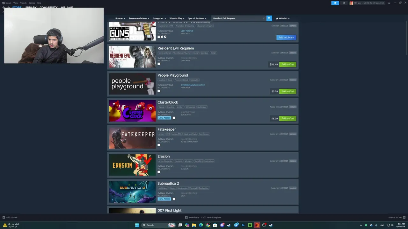Open the Wishlist link with star
The height and width of the screenshot is (229, 408).
pyautogui.click(x=283, y=18)
